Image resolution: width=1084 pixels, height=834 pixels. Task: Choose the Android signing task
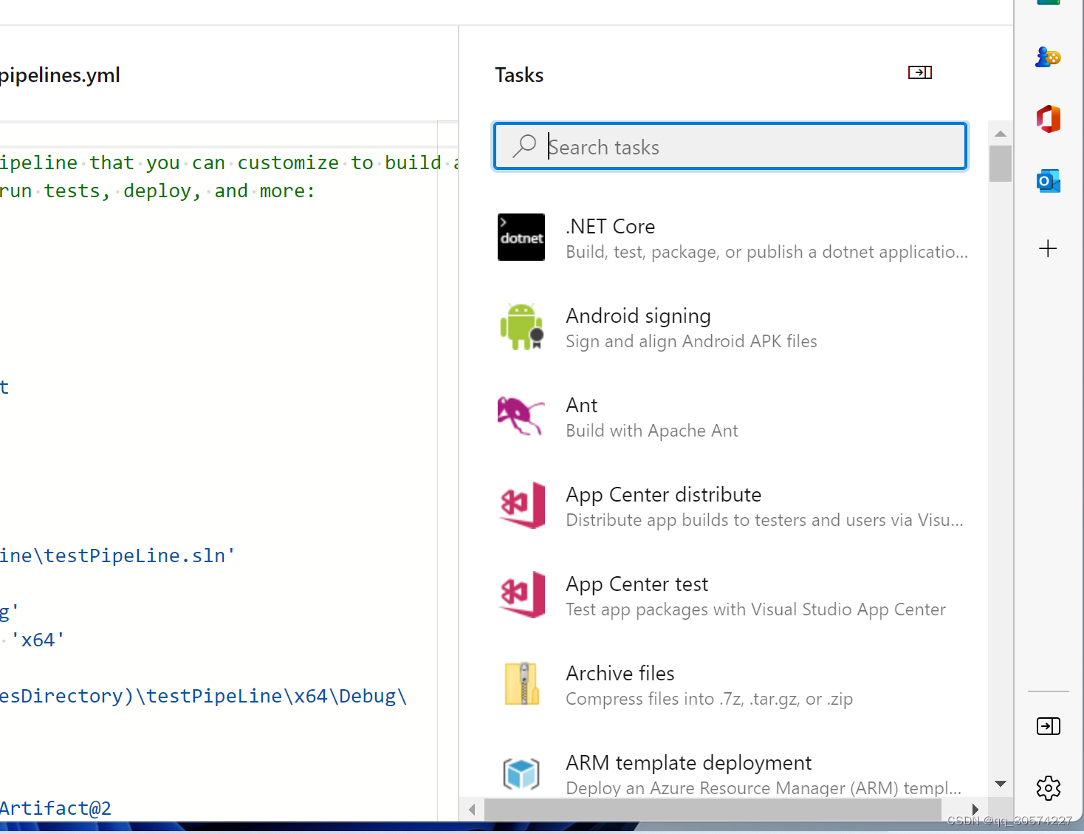tap(731, 327)
